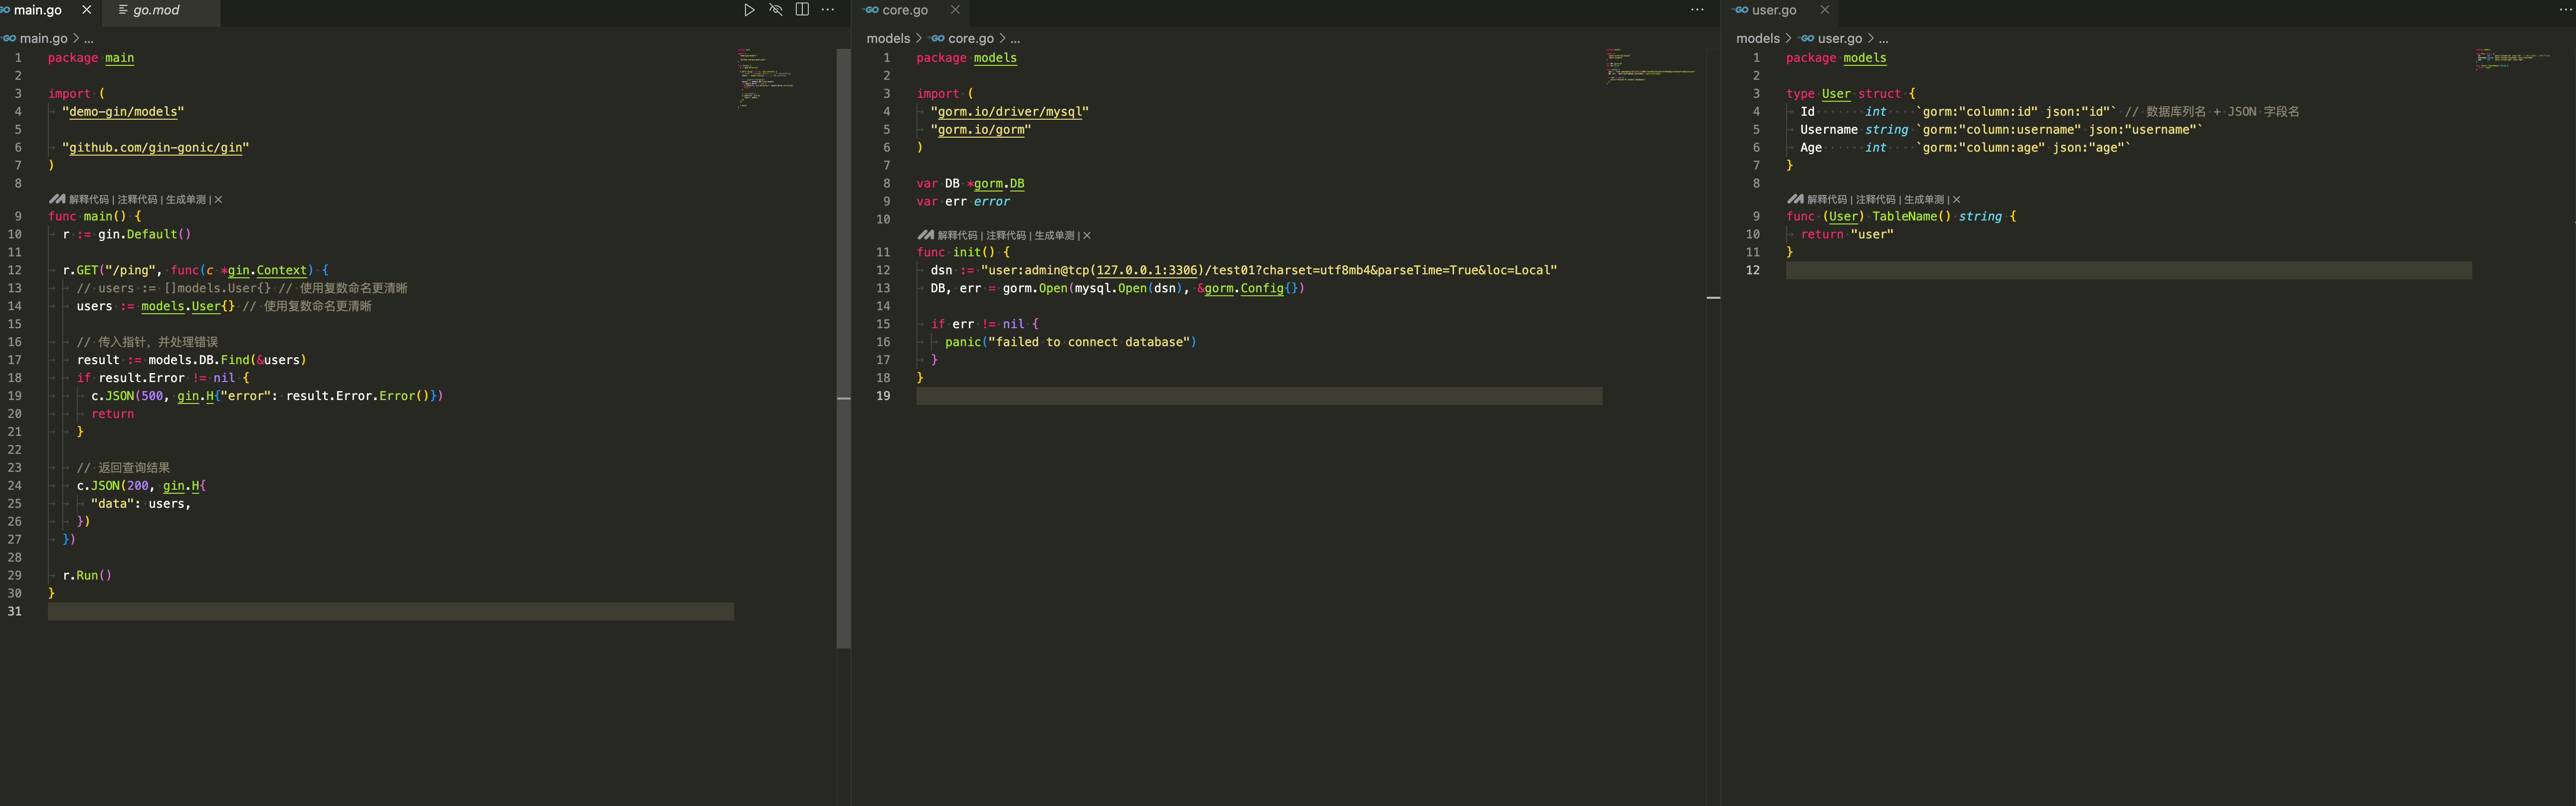Close the user.go tab
This screenshot has width=2576, height=806.
coord(1825,10)
